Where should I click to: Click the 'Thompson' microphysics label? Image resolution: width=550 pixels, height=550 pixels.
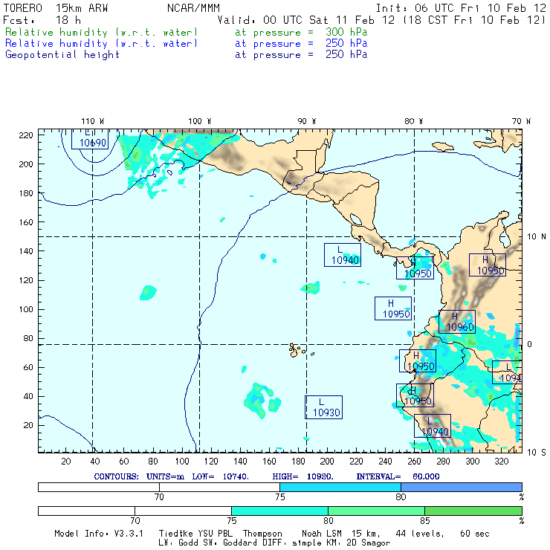(262, 534)
